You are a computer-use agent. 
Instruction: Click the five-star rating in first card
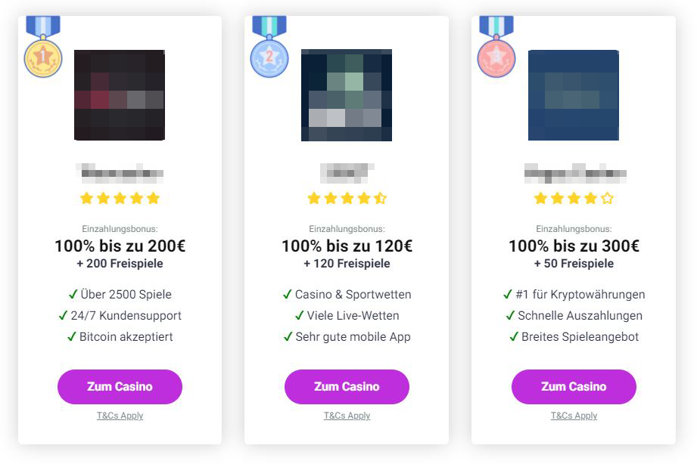[x=120, y=198]
